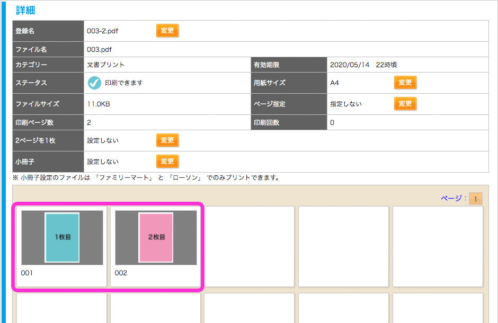Open the 002 page thumbnail

tap(156, 238)
